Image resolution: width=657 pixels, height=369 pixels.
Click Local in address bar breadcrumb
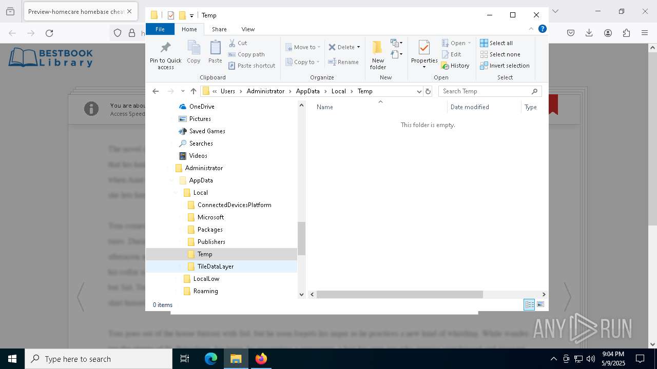(x=339, y=91)
